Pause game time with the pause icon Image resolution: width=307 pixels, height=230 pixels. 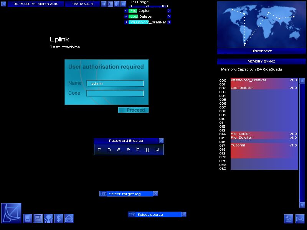click(104, 4)
